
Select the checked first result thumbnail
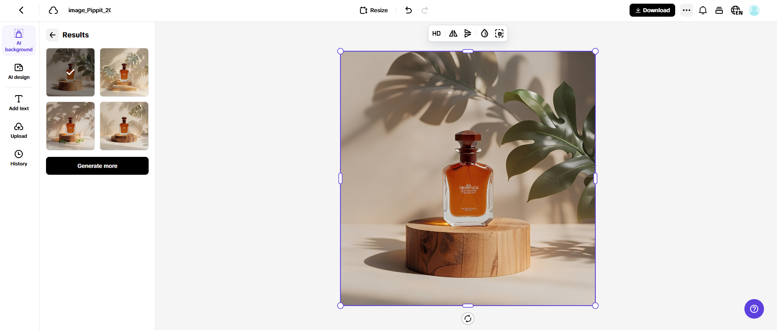click(x=70, y=72)
